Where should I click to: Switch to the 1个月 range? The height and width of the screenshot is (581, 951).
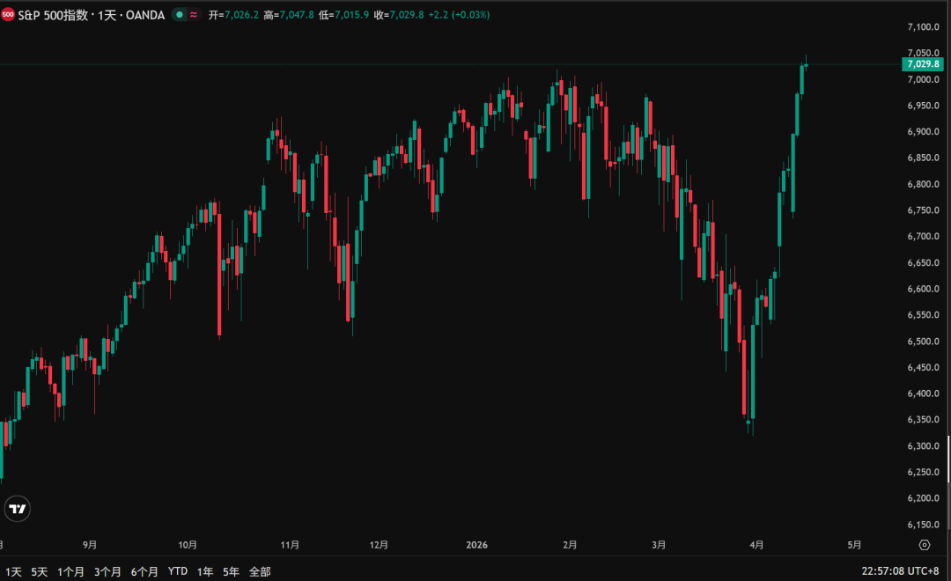pos(70,571)
